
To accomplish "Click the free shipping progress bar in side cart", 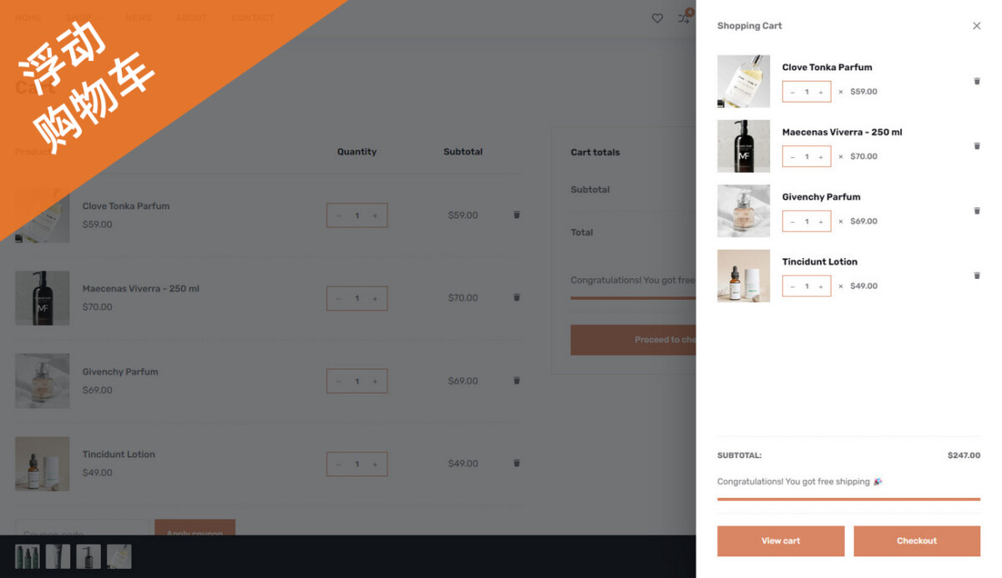I will (x=848, y=499).
